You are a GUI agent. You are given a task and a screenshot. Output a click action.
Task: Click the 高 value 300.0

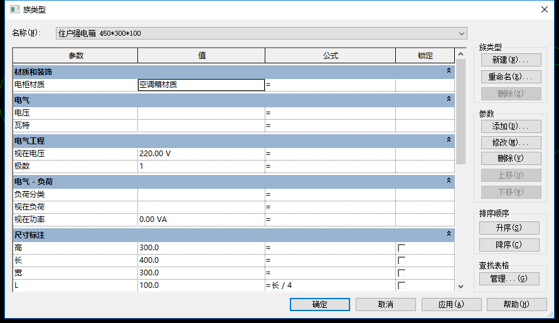coord(201,248)
